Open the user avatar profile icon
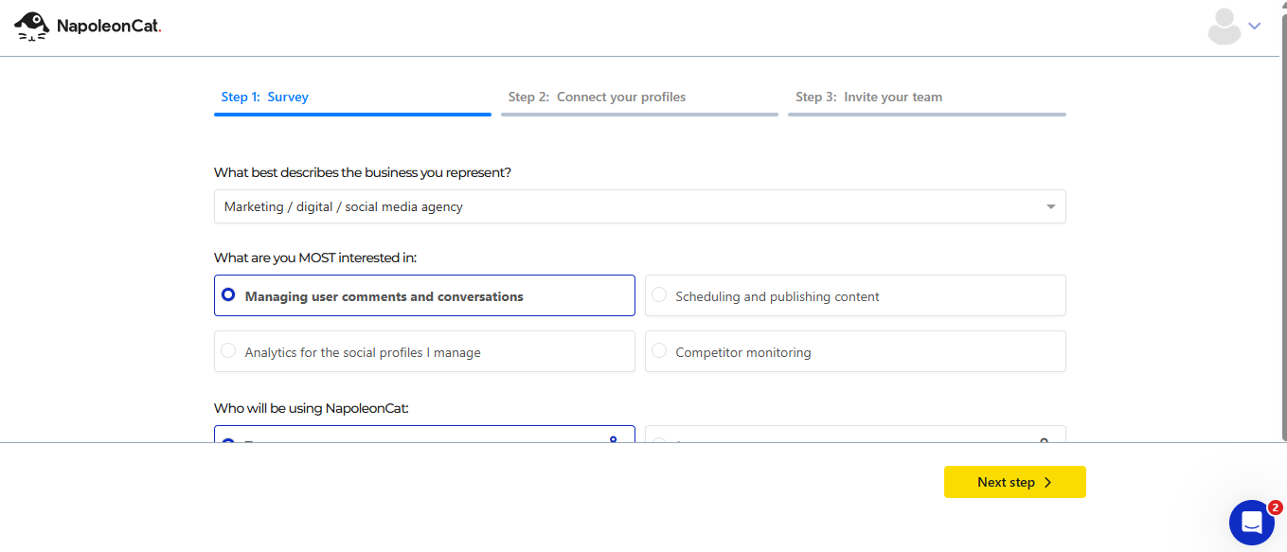Image resolution: width=1287 pixels, height=552 pixels. tap(1224, 27)
